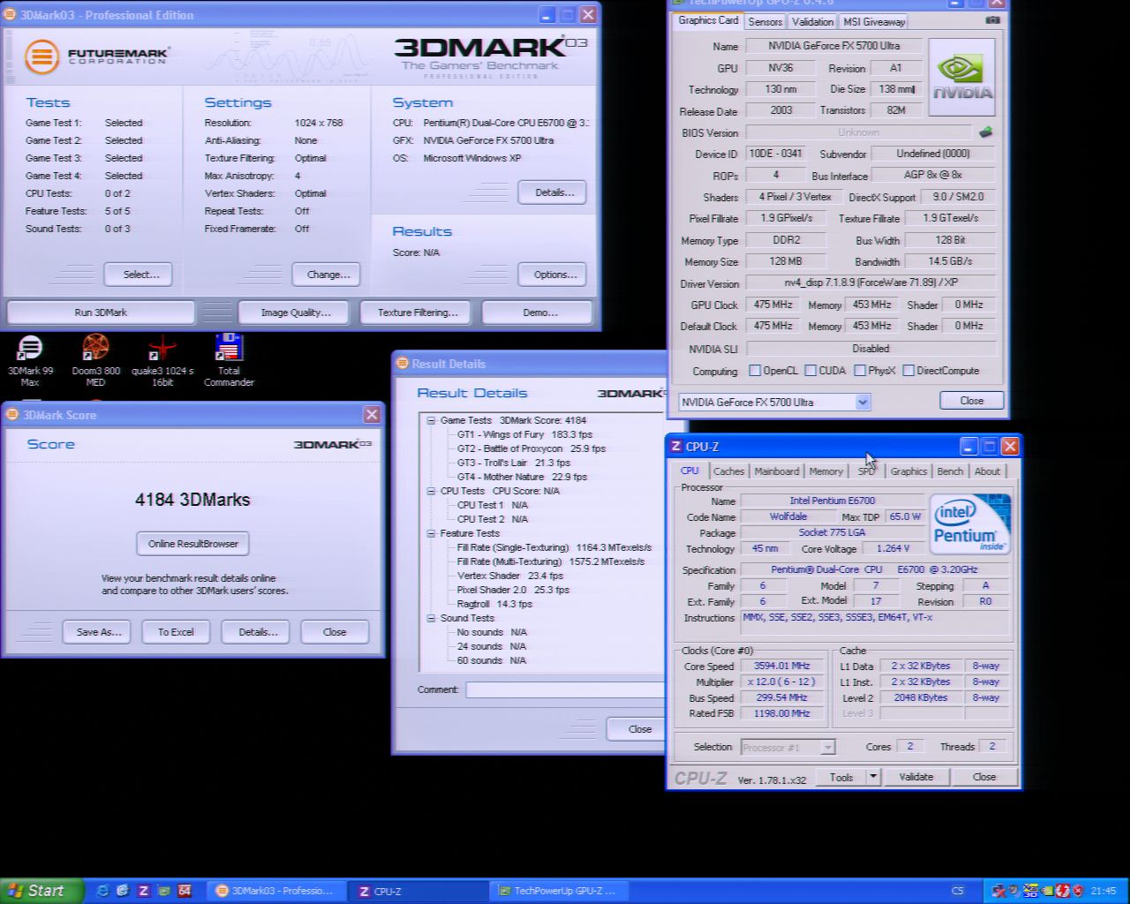Select the Ragtroll 14.3 fps row
Screen dimensions: 1130x904
click(493, 604)
